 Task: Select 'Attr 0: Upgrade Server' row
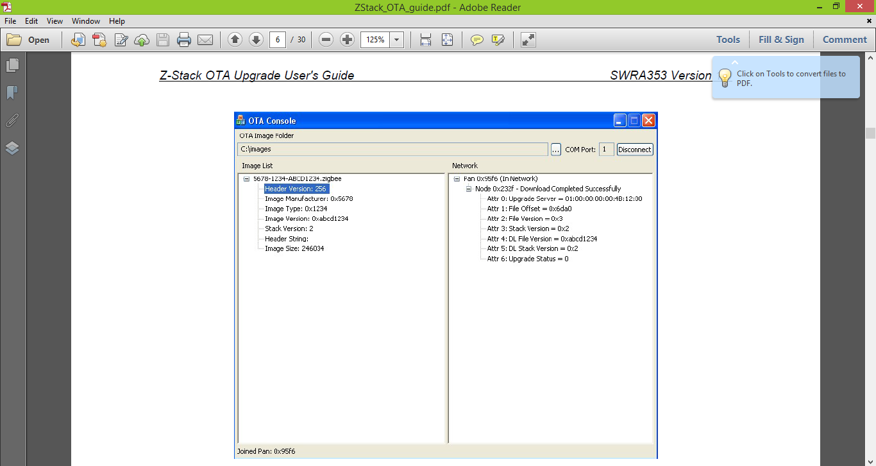[564, 199]
